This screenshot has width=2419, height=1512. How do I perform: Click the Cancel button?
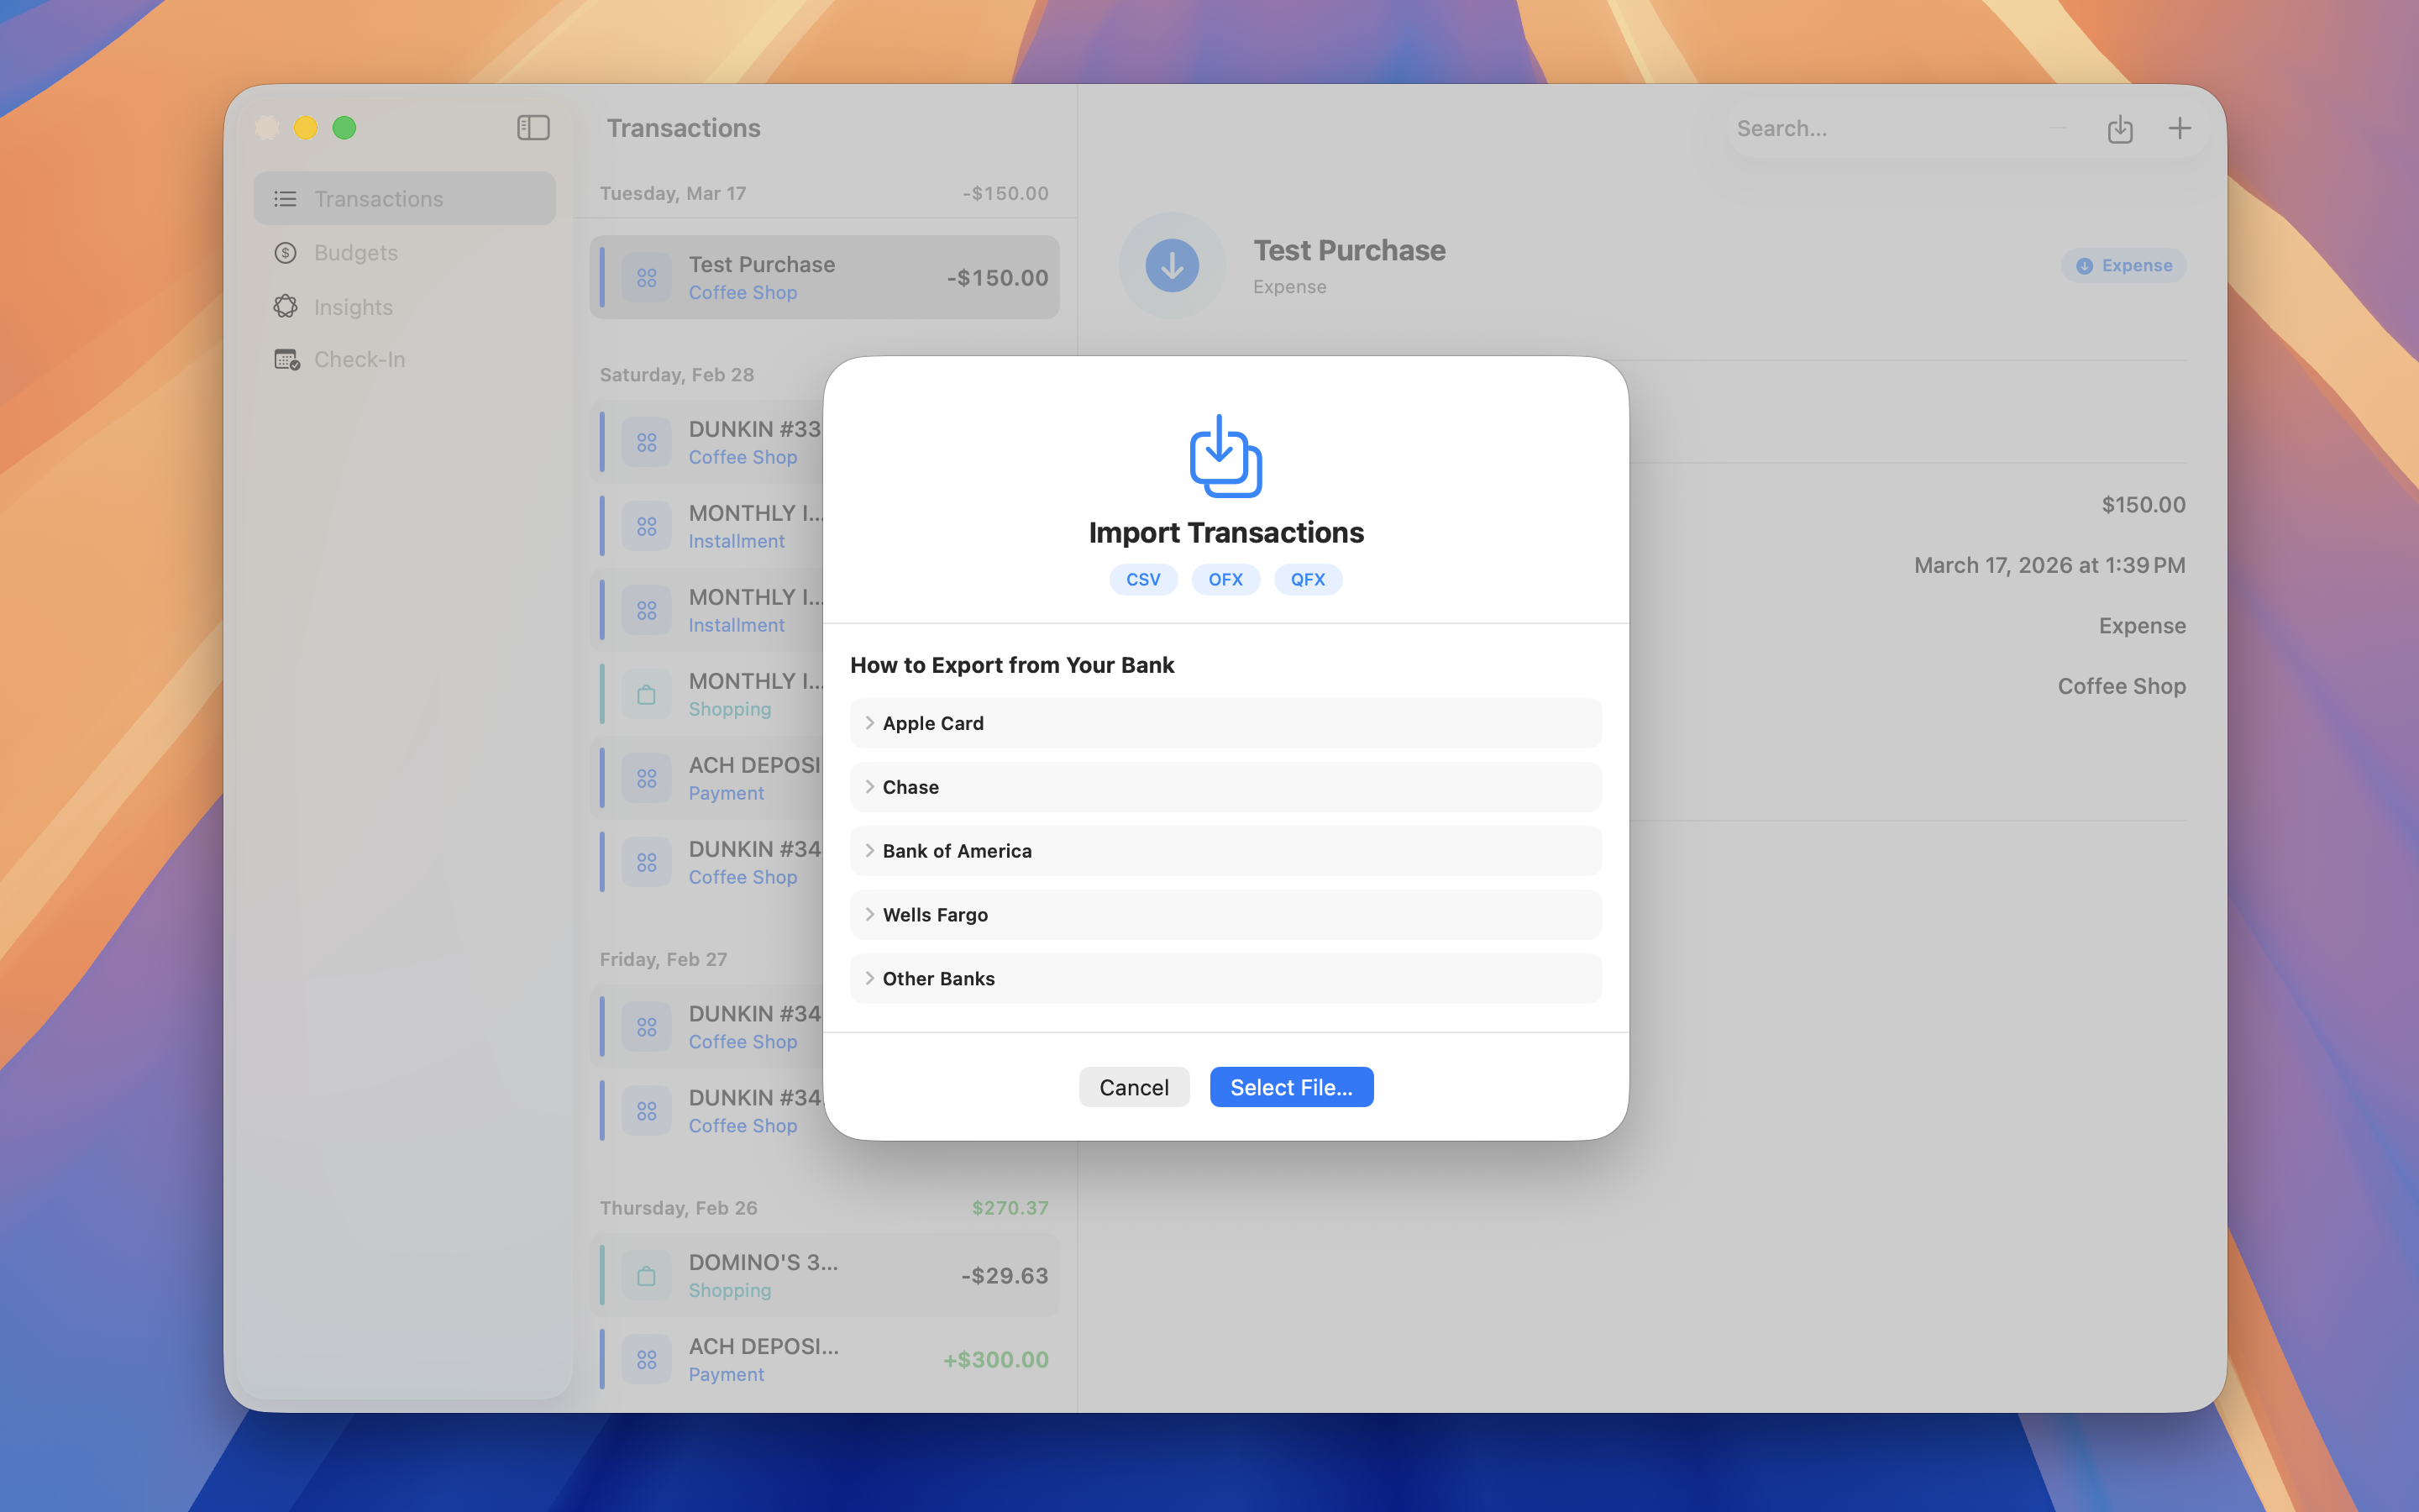click(1134, 1087)
